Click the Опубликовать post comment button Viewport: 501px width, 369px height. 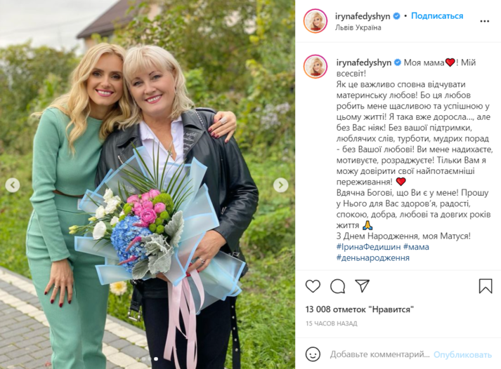pyautogui.click(x=462, y=355)
